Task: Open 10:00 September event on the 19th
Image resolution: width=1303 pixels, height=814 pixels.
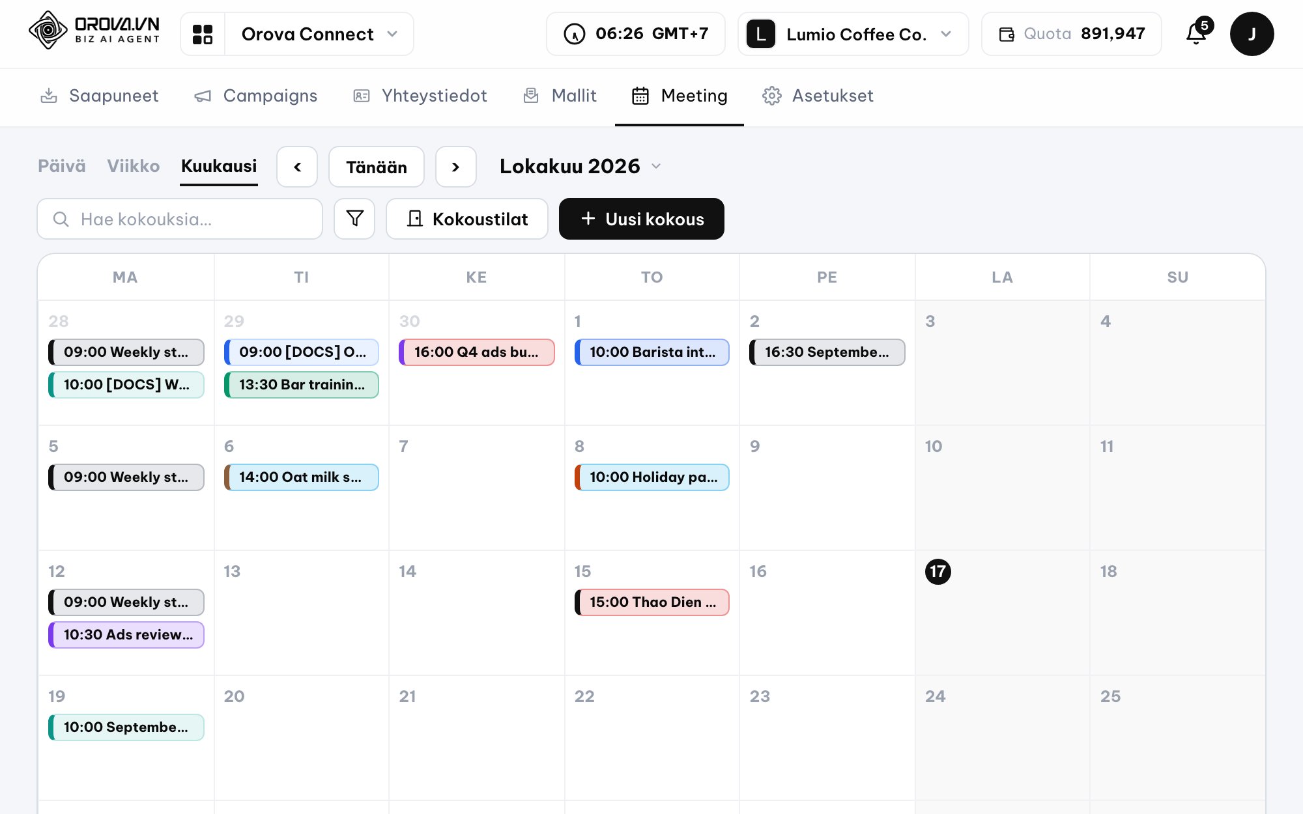Action: [x=126, y=727]
